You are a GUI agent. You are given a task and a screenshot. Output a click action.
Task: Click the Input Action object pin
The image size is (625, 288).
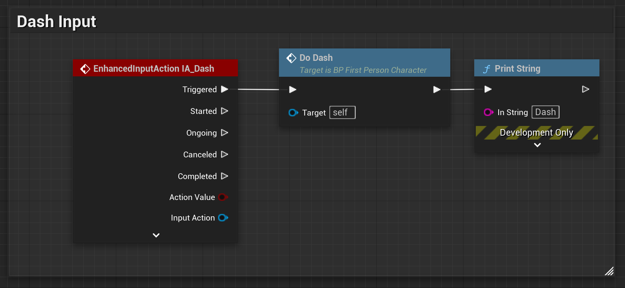point(223,218)
